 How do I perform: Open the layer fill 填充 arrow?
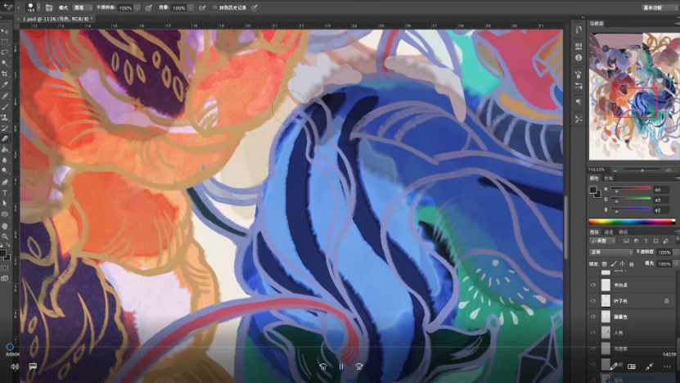point(676,264)
